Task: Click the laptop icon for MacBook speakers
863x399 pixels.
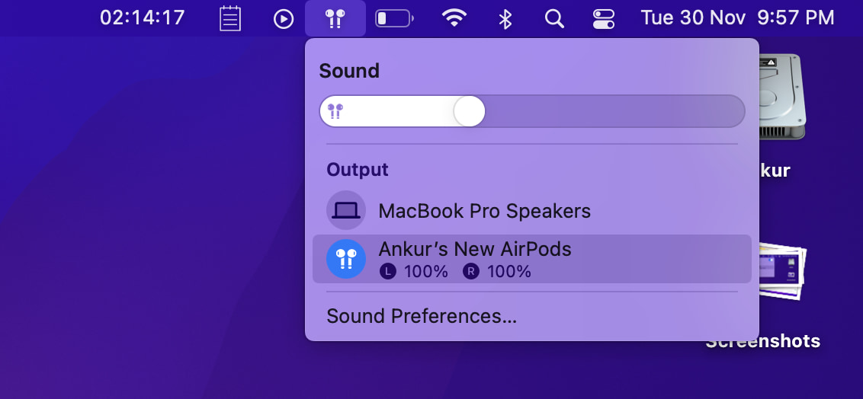Action: [346, 210]
